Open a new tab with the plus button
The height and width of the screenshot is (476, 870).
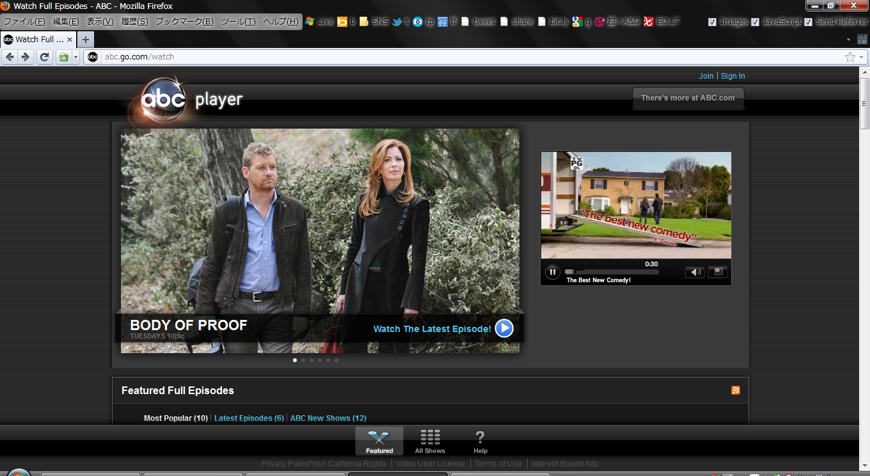click(86, 39)
